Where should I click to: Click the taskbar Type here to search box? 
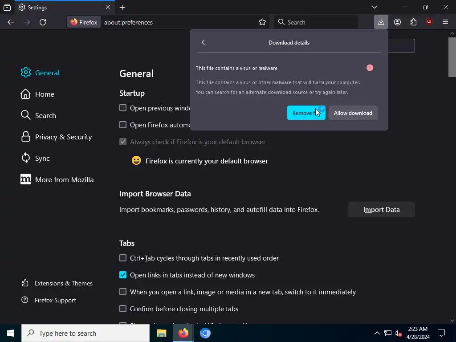coord(85,333)
